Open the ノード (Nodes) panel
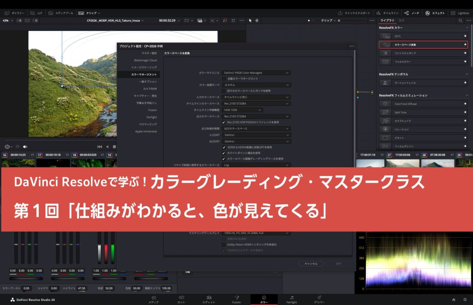 click(x=412, y=13)
